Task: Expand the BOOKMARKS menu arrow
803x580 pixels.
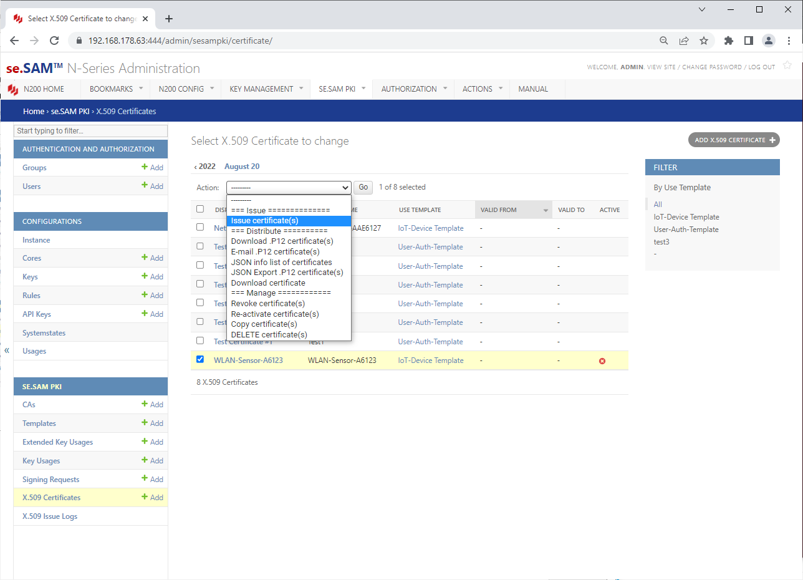Action: click(x=141, y=88)
